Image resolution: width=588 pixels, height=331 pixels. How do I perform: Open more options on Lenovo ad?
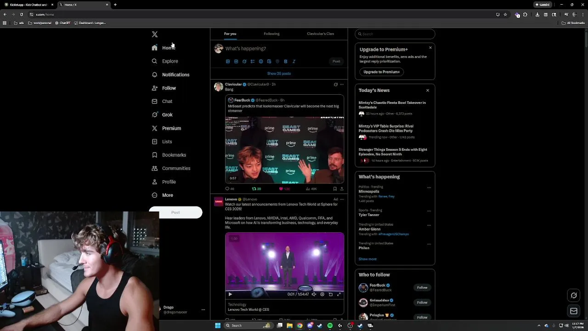(342, 200)
